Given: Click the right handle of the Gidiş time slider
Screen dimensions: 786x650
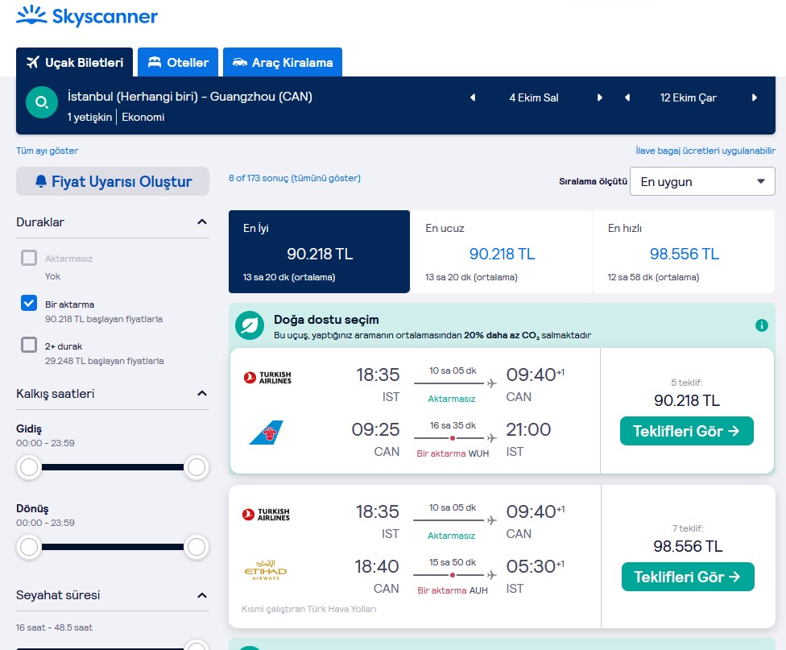Looking at the screenshot, I should [196, 467].
